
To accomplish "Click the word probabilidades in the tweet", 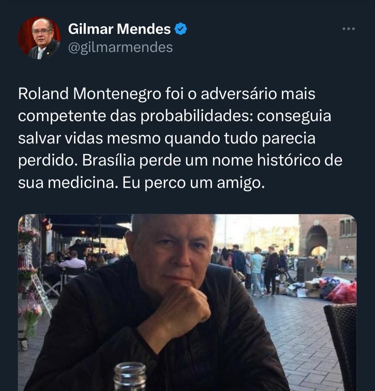I will 197,116.
